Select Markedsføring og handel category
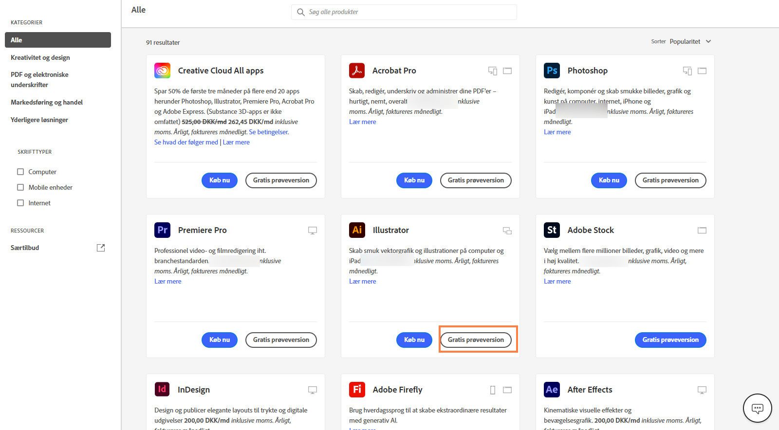The image size is (779, 430). pos(47,102)
